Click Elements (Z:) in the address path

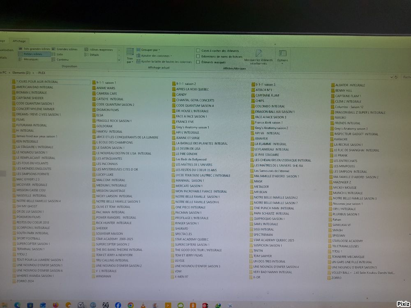tap(21, 73)
